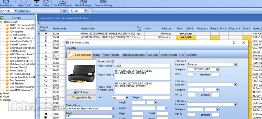262x119 pixels.
Task: Open the Parameters tab
Action: click(191, 55)
